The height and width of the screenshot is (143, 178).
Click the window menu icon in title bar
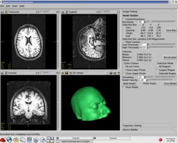pyautogui.click(x=1, y=2)
